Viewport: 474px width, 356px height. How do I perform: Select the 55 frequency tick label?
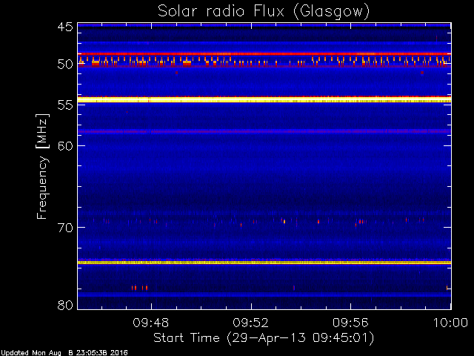pyautogui.click(x=65, y=105)
